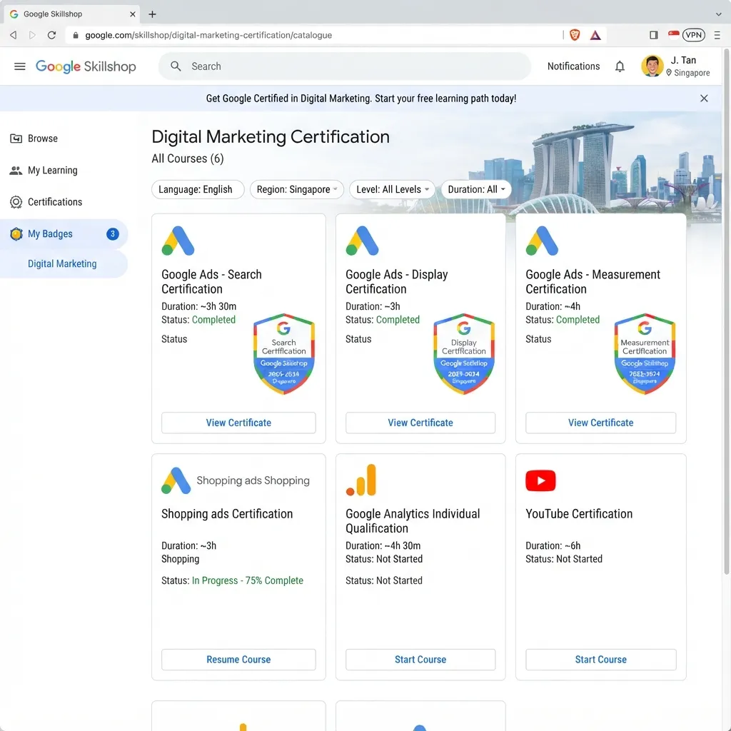Open J. Tan's profile avatar
The height and width of the screenshot is (731, 731).
652,66
